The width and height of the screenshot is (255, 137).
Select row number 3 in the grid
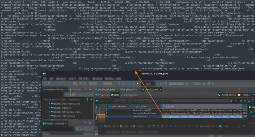(101, 116)
